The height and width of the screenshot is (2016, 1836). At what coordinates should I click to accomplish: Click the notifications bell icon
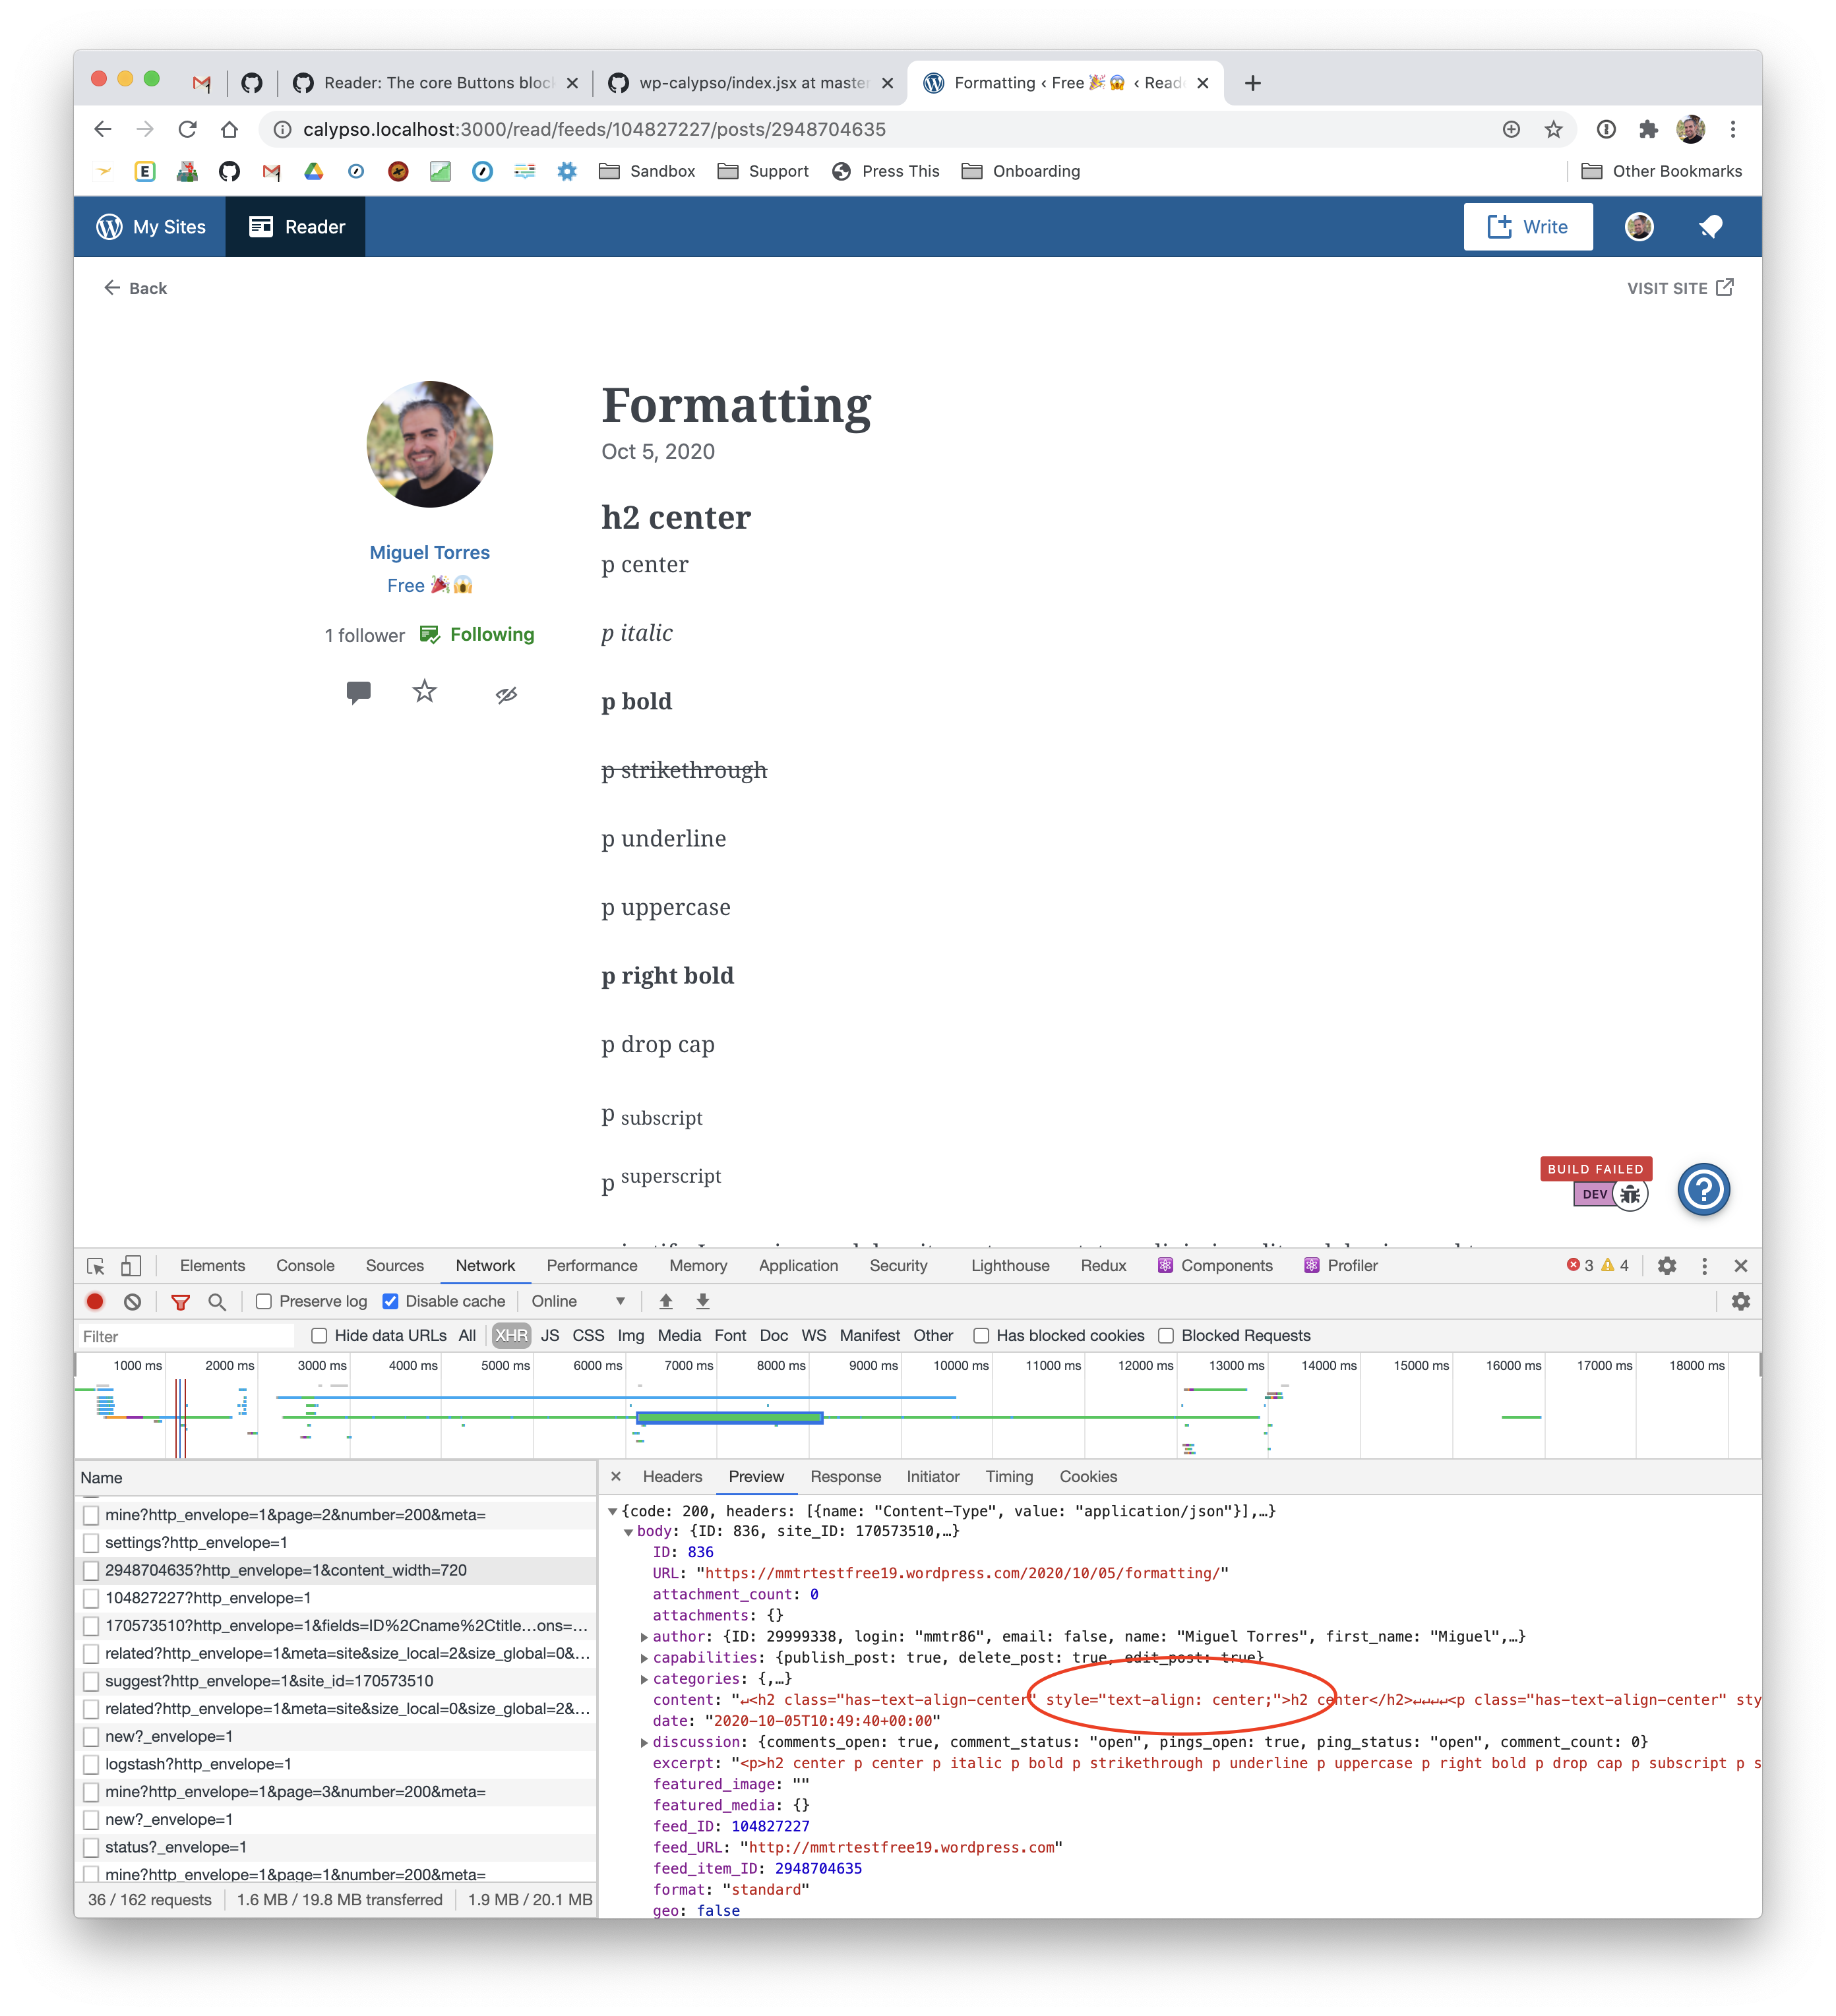[x=1710, y=227]
